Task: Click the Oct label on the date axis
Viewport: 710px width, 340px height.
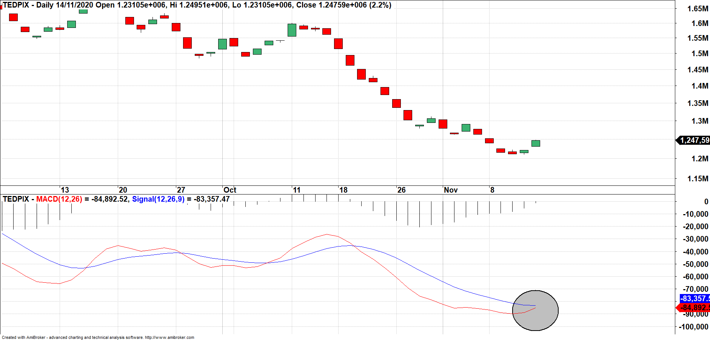Action: click(x=229, y=190)
